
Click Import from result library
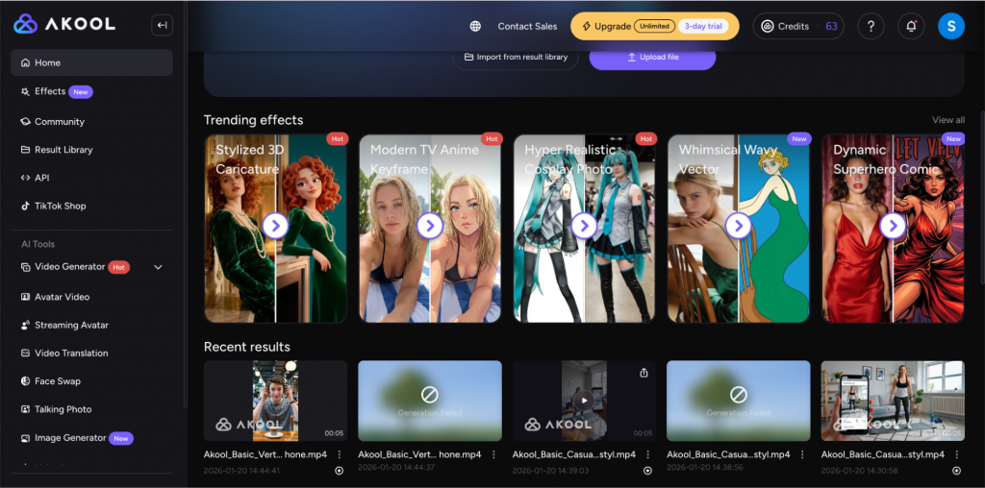pyautogui.click(x=516, y=57)
